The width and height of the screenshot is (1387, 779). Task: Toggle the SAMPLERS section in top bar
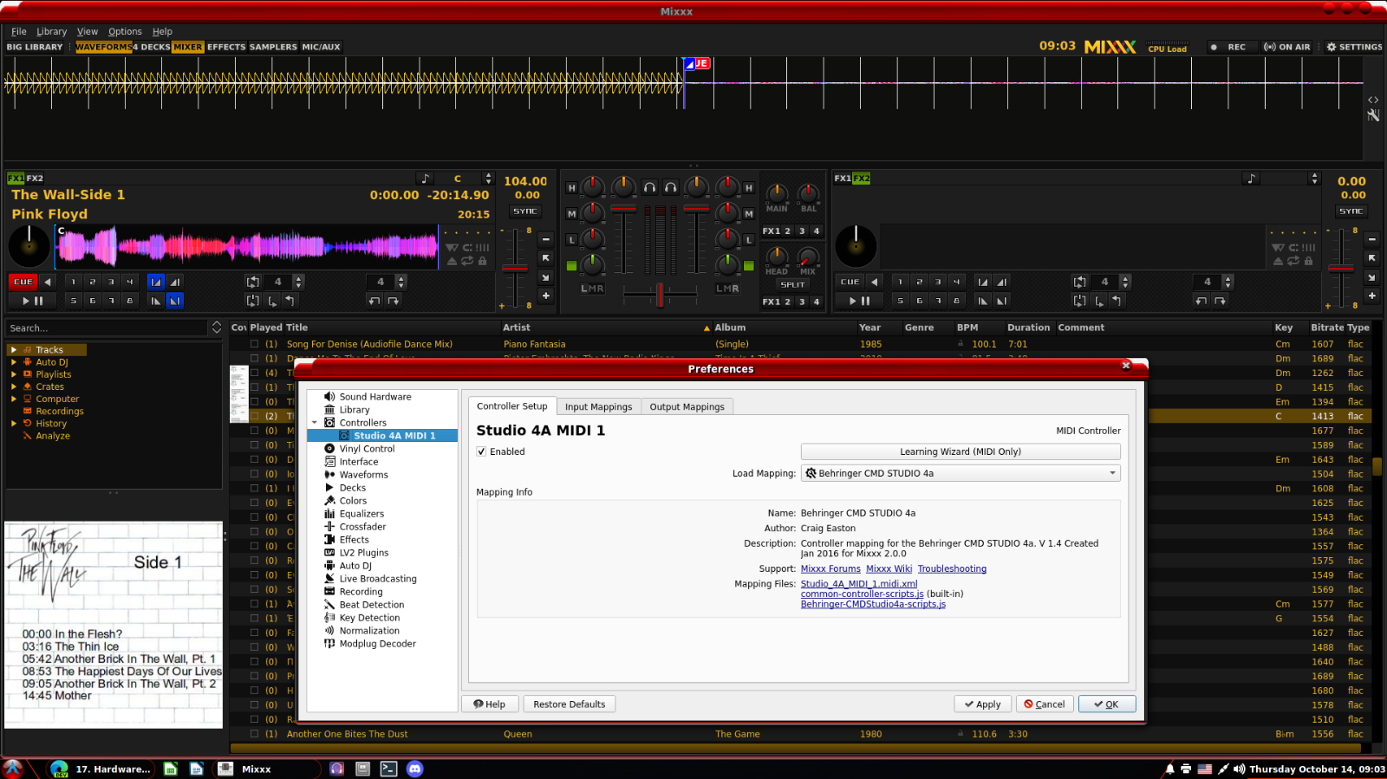coord(273,47)
